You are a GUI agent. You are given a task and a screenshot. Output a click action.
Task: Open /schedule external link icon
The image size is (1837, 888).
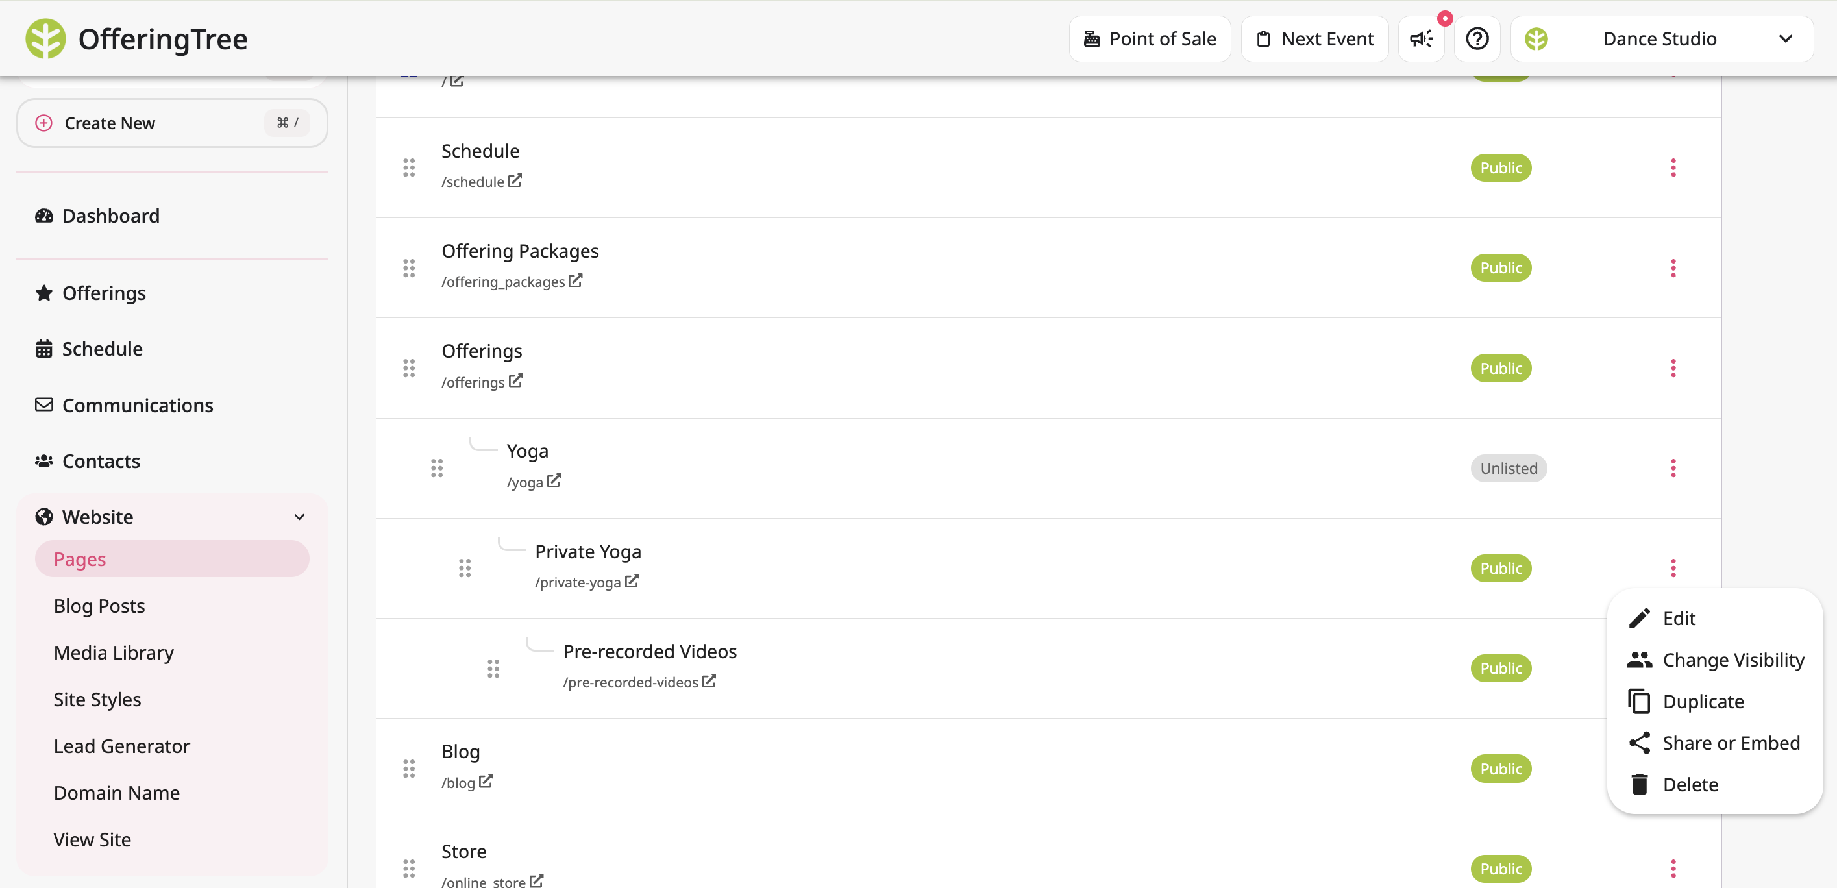pos(515,180)
